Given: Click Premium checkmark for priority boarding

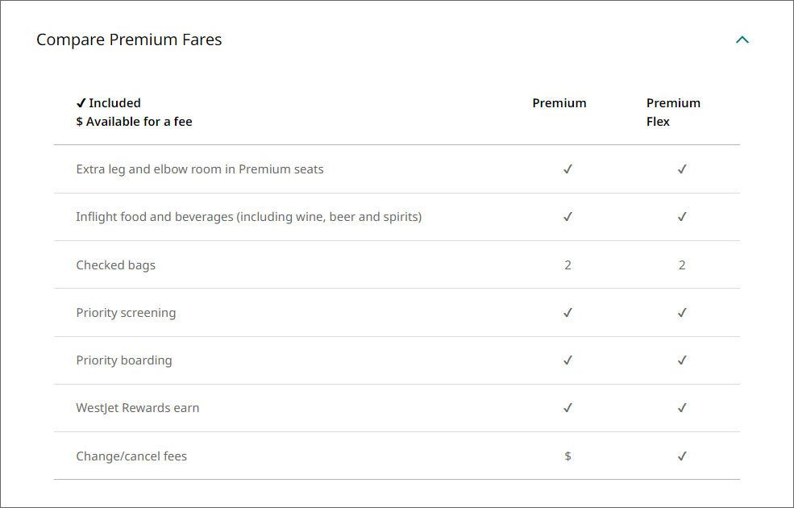Looking at the screenshot, I should tap(567, 360).
